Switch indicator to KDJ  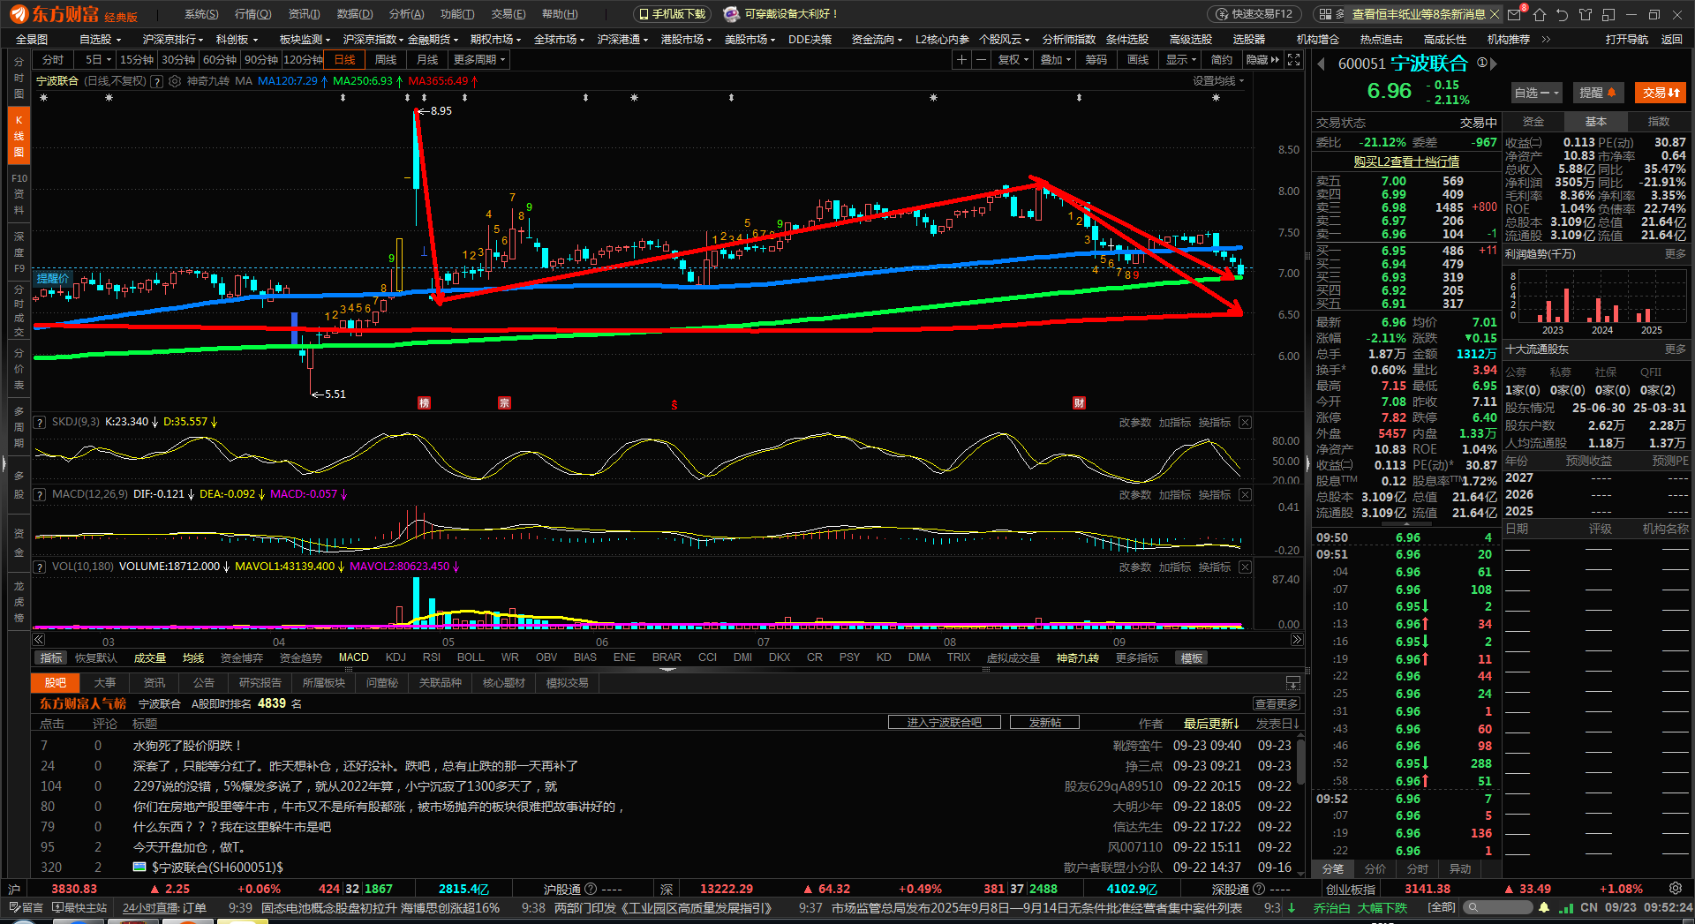[395, 657]
